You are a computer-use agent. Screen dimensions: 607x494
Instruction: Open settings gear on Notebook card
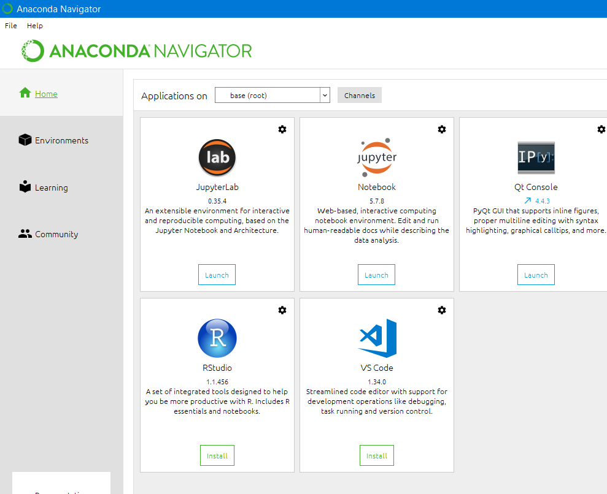[442, 129]
